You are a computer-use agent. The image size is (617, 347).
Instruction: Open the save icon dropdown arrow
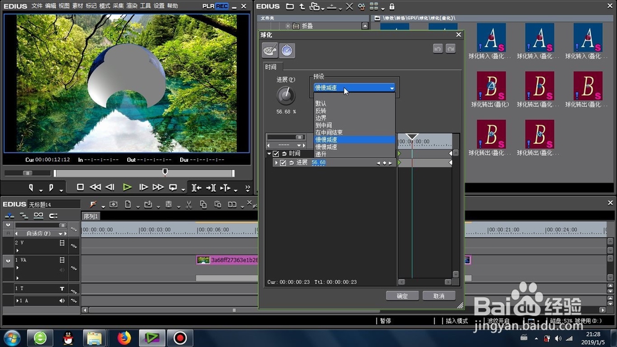(x=178, y=206)
